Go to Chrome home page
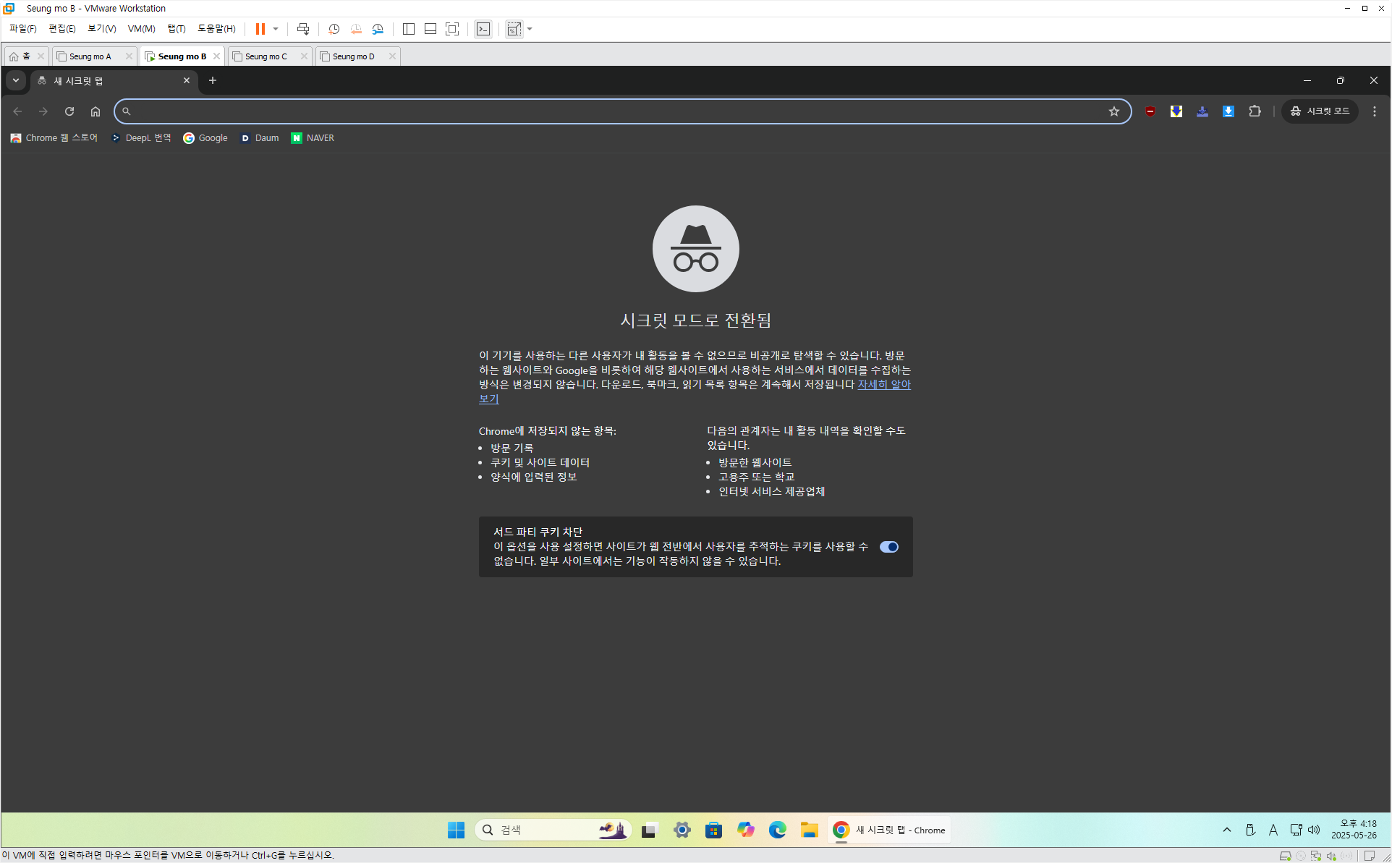The image size is (1392, 863). pos(96,111)
